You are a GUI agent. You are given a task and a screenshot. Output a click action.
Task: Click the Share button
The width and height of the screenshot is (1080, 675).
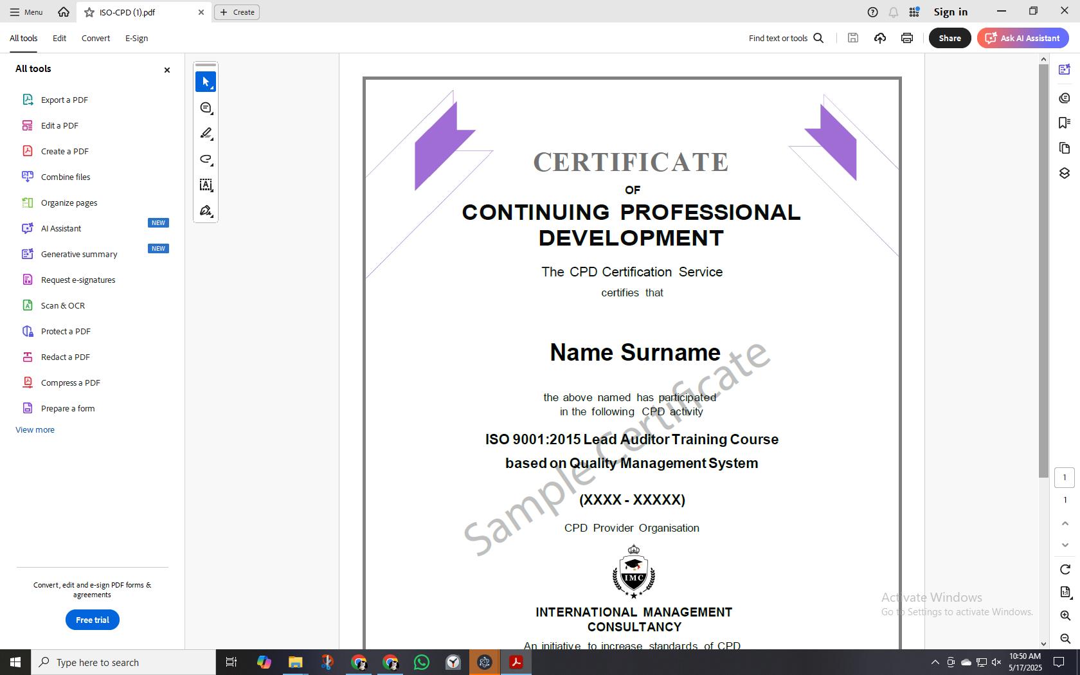(950, 38)
